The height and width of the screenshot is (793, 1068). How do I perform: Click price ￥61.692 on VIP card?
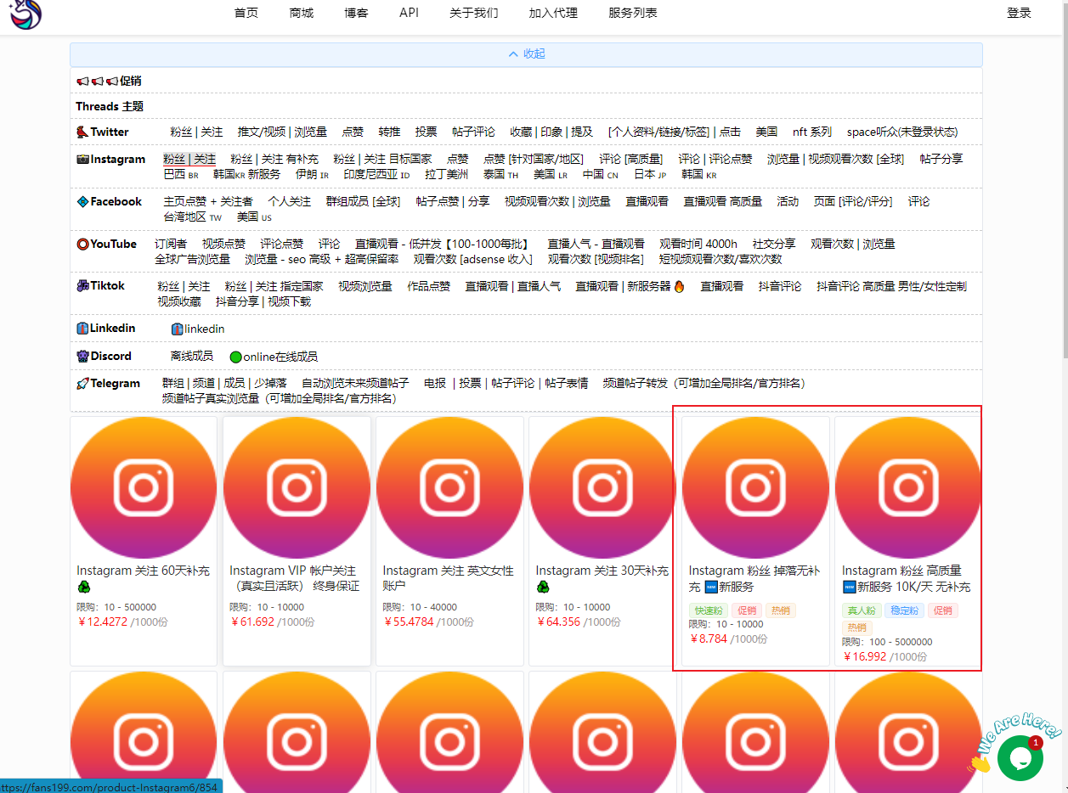pos(252,622)
